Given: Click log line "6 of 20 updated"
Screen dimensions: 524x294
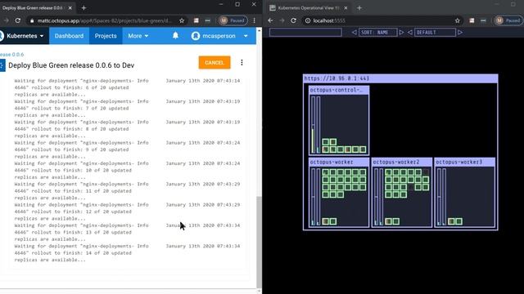Looking at the screenshot, I should coord(81,87).
